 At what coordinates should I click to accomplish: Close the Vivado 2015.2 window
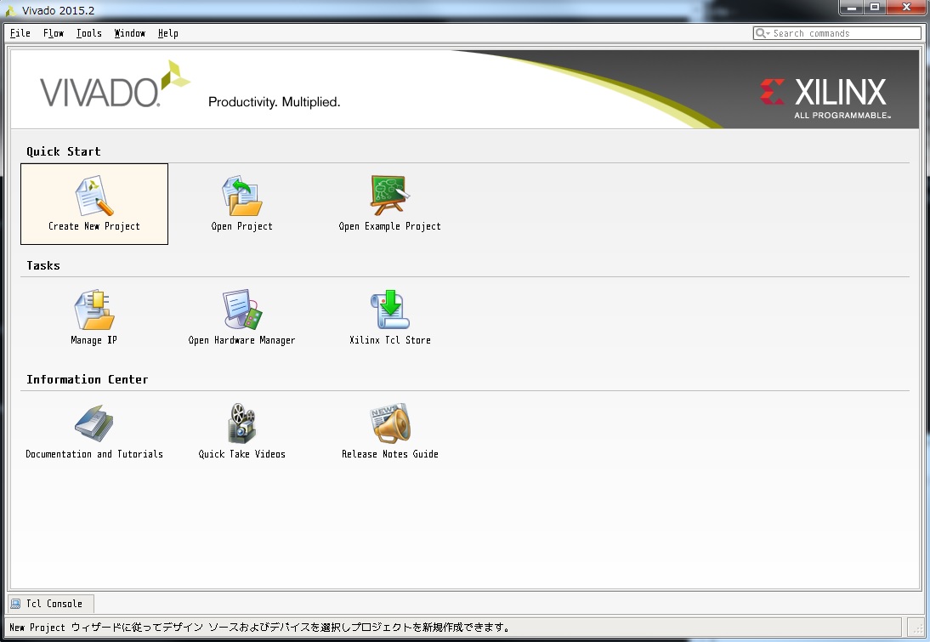[906, 8]
